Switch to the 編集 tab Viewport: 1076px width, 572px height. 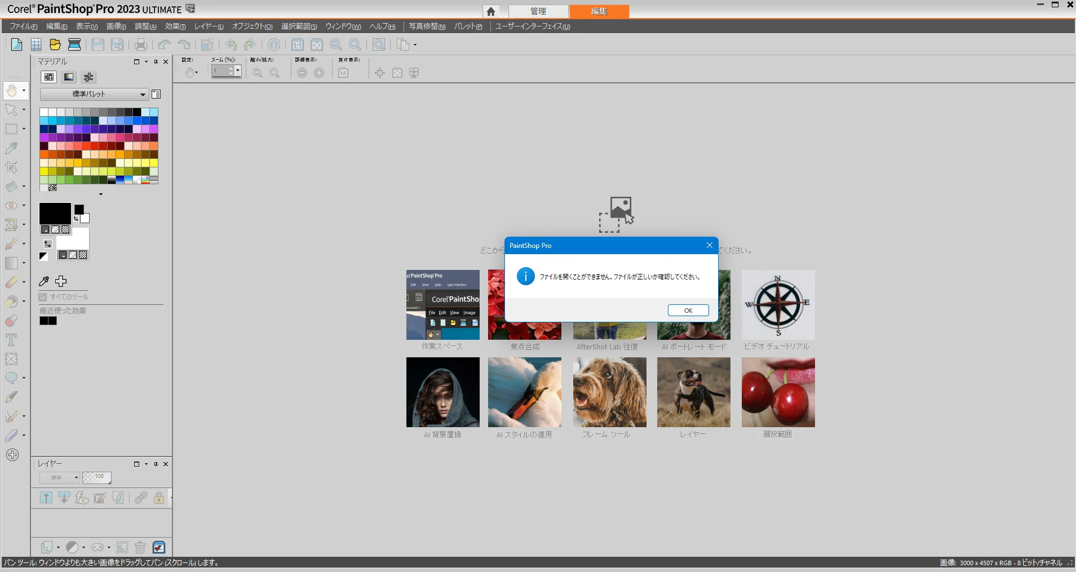click(x=599, y=11)
